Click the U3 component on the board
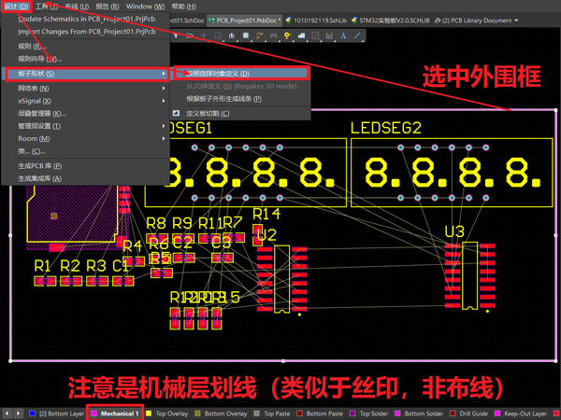 click(x=469, y=275)
